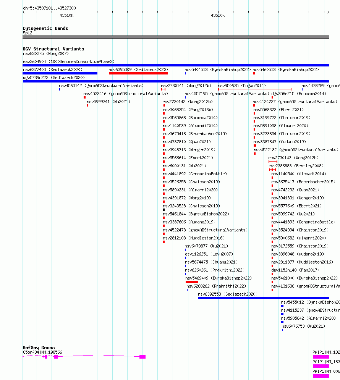
Task: Open nsv5460513 (ByrskaBishop2022) variant label
Action: tap(286, 70)
